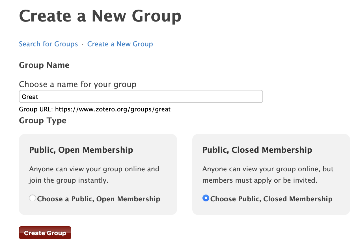
Task: Click the 'Public, Open Membership' card heading
Action: point(81,150)
